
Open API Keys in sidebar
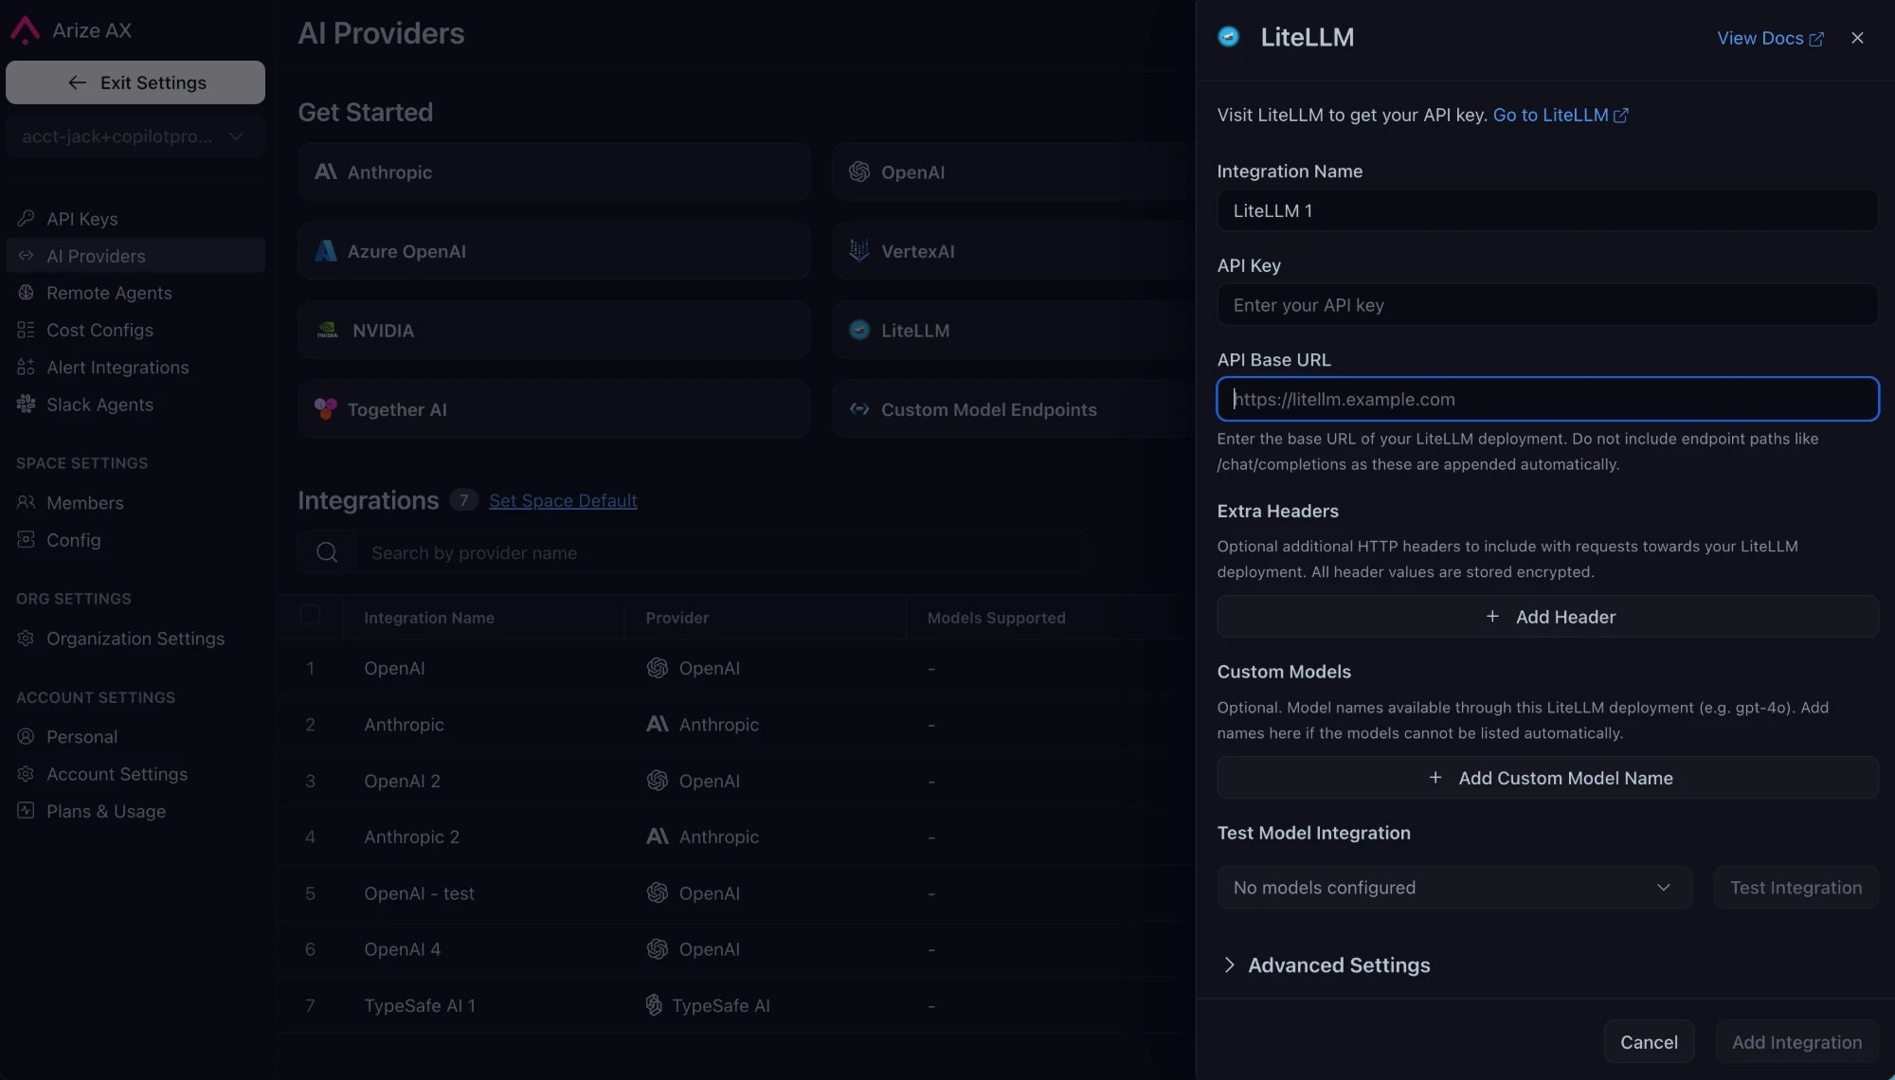pos(135,219)
